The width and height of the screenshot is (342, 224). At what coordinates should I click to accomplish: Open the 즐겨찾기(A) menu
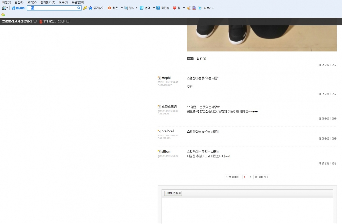pyautogui.click(x=48, y=2)
